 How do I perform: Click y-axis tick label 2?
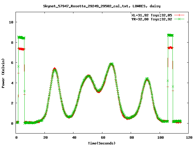click(12, 103)
